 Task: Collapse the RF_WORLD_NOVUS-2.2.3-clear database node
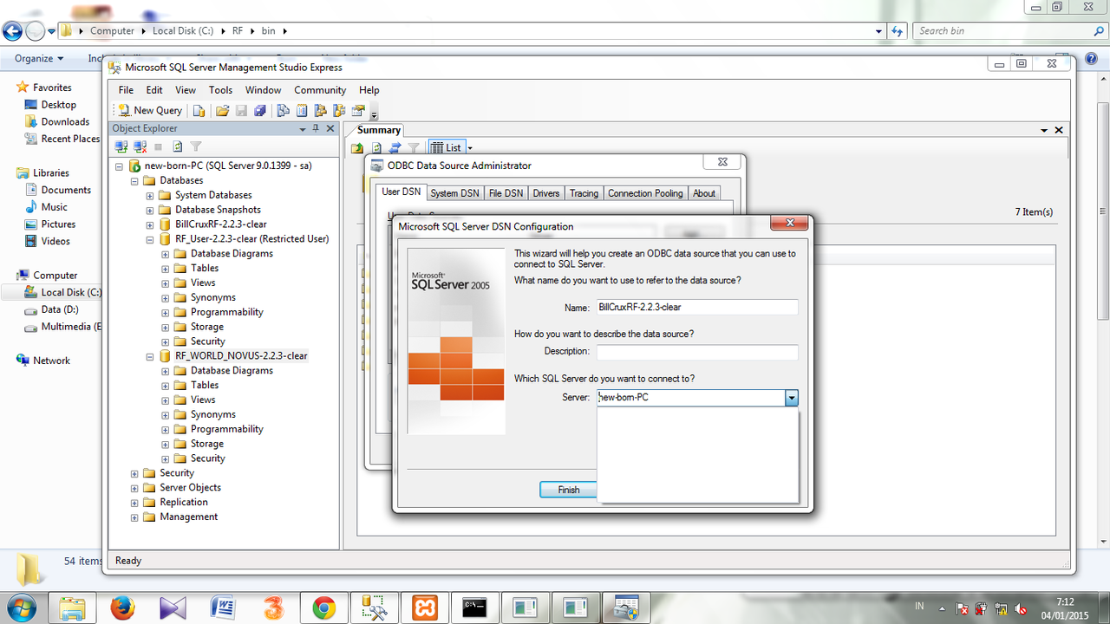pyautogui.click(x=150, y=356)
